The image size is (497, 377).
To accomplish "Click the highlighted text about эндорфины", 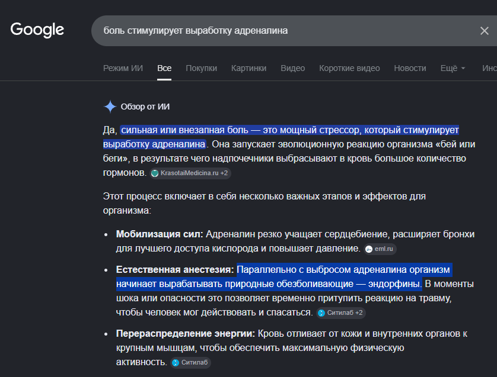I will [x=284, y=277].
